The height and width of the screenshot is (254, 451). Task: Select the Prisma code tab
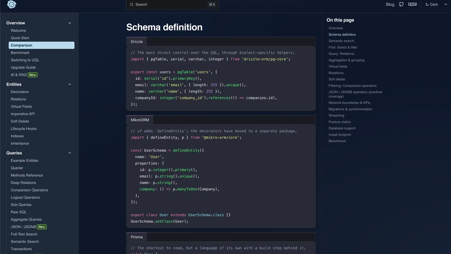coord(137,237)
